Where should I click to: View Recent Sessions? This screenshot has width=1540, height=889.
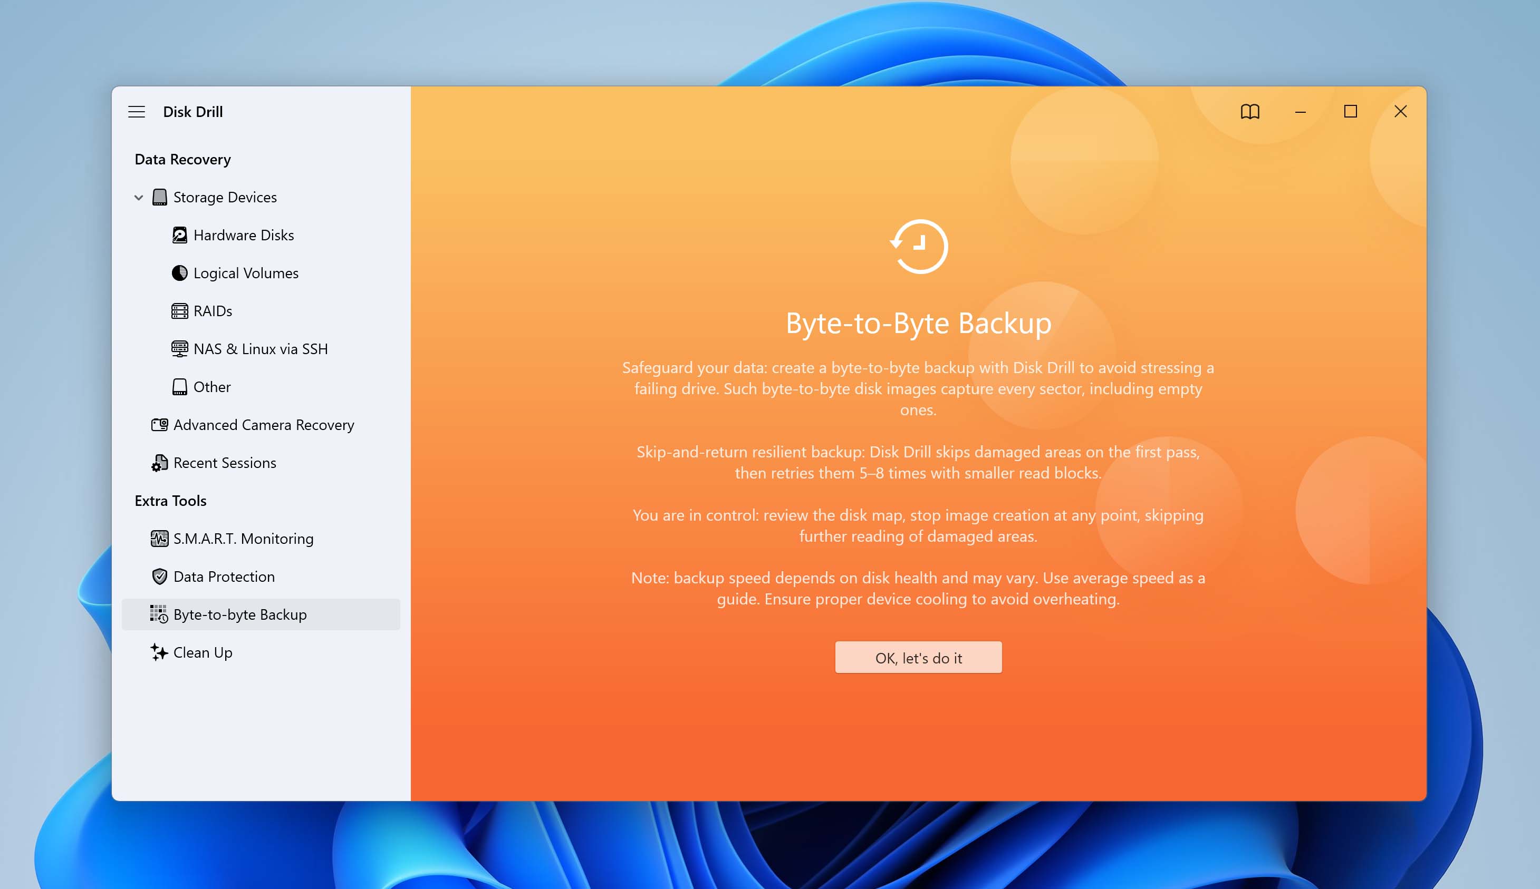coord(224,462)
